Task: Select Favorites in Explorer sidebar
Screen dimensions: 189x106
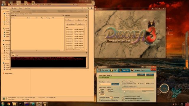Action: 7,12
